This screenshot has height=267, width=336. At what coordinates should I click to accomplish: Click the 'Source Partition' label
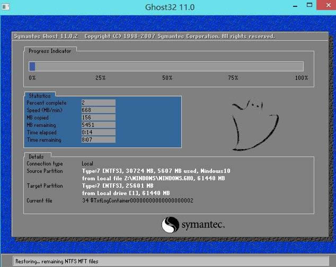click(x=45, y=171)
